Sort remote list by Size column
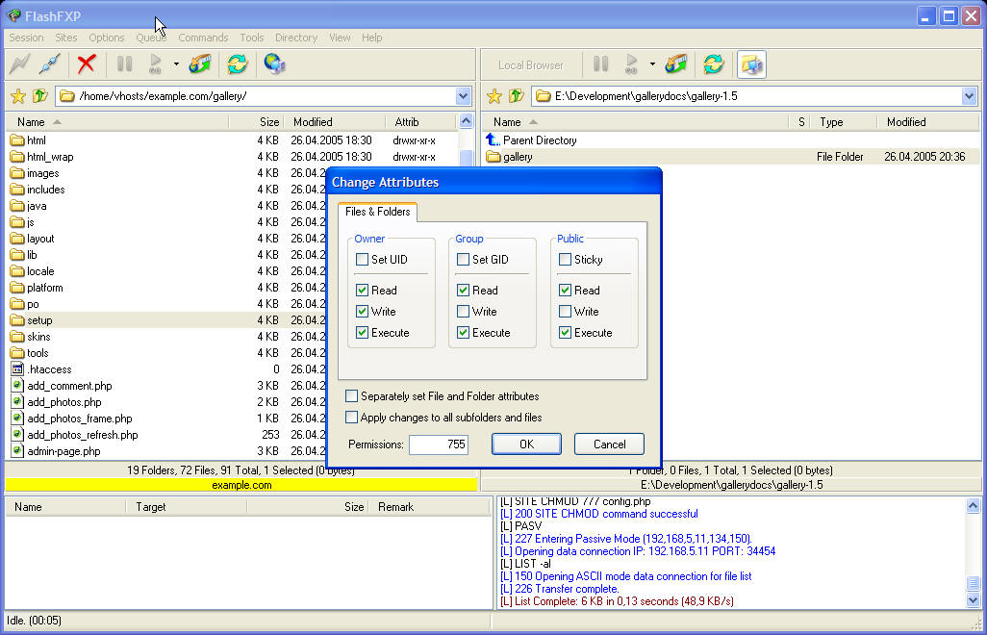987x635 pixels. tap(256, 122)
